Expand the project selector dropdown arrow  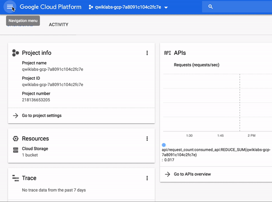(166, 8)
